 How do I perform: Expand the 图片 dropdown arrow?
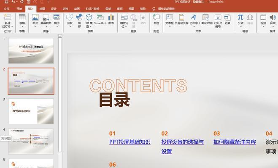click(x=35, y=26)
